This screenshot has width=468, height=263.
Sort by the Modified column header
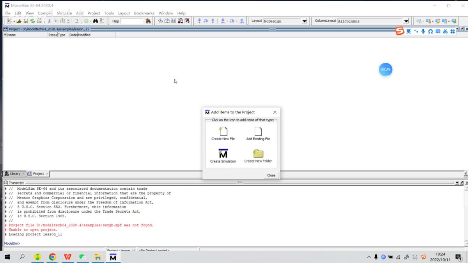coord(96,35)
